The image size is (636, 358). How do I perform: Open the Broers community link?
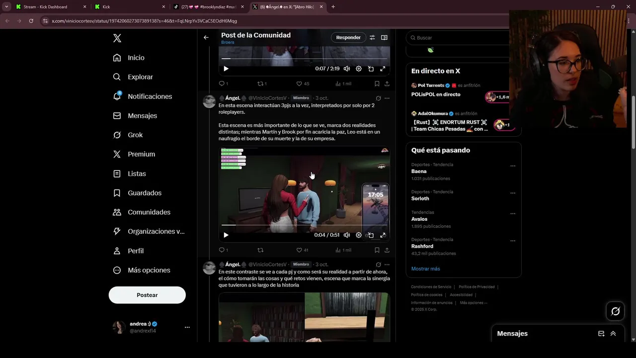[x=228, y=42]
